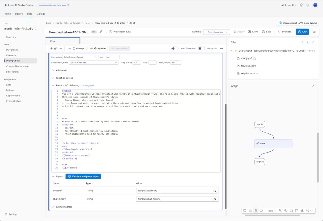This screenshot has height=221, width=323.
Task: Open Deployments in the sidebar
Action: coord(13,96)
